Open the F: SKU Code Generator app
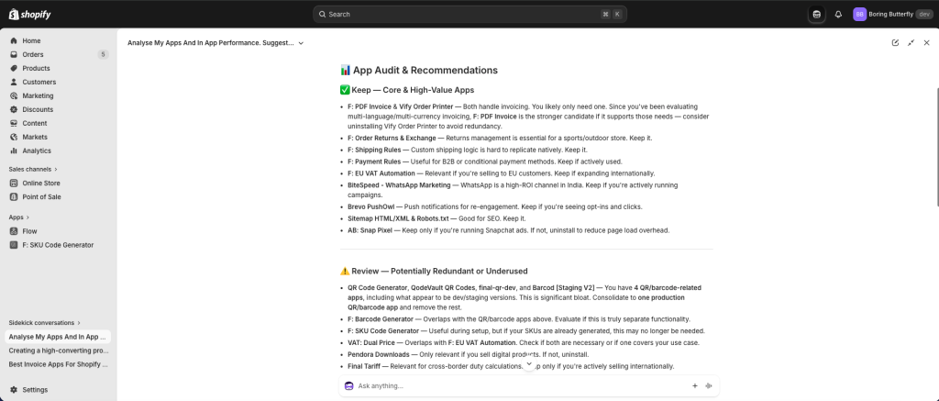939x401 pixels. tap(57, 245)
